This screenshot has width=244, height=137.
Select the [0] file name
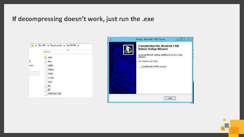point(49,90)
